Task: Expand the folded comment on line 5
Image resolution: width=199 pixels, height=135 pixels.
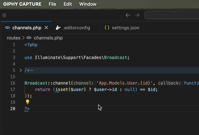Action: coord(21,70)
